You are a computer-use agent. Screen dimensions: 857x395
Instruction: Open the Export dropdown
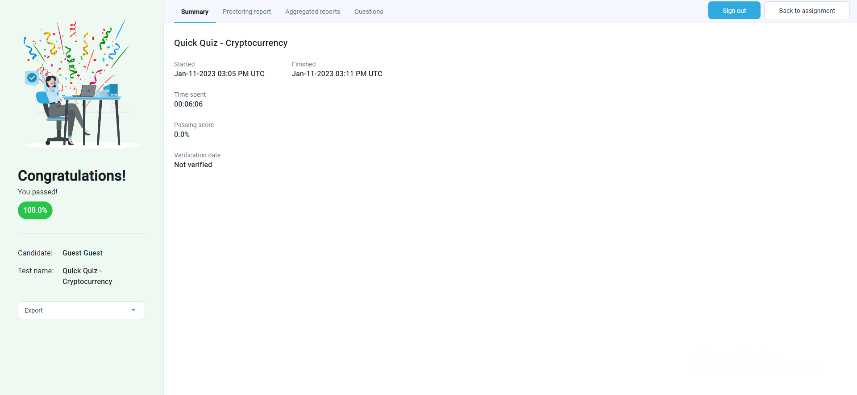pyautogui.click(x=81, y=310)
